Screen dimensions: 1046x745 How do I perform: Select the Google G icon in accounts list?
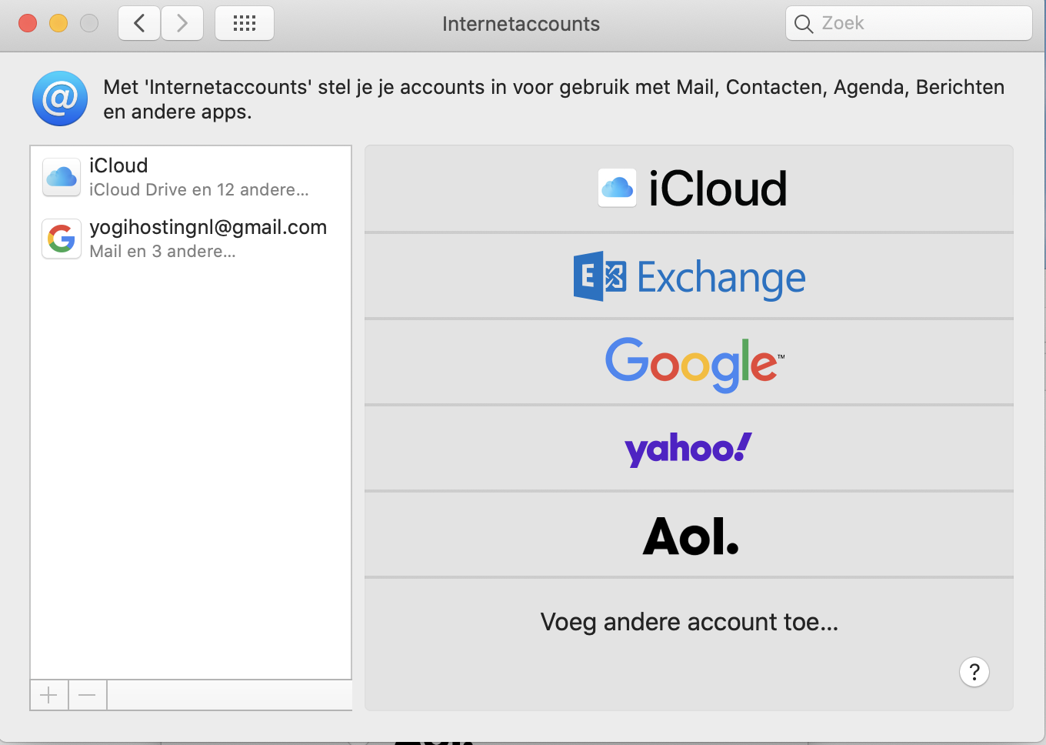coord(62,239)
